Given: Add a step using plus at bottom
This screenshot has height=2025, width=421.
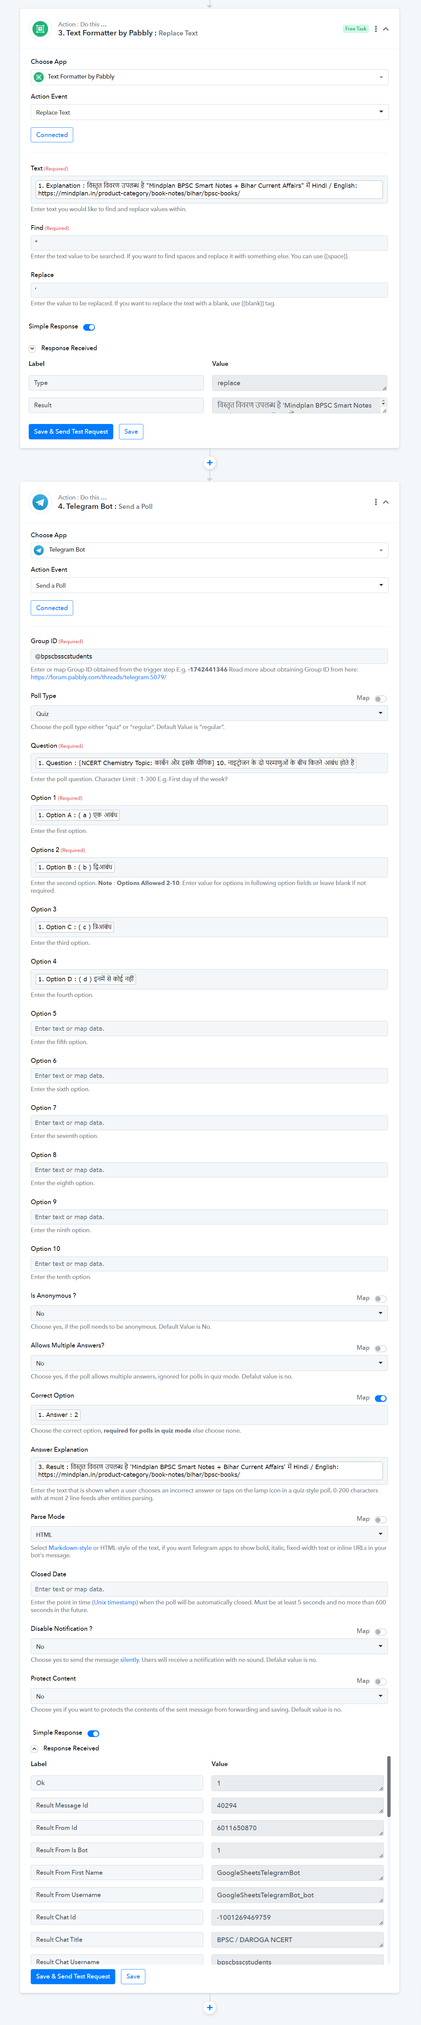Looking at the screenshot, I should click(x=210, y=2007).
